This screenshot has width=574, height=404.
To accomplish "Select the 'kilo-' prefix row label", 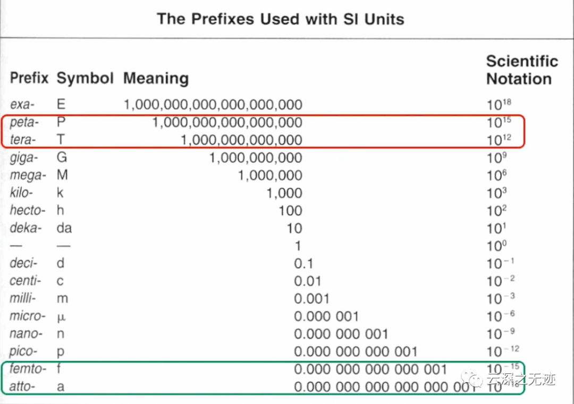I will [x=21, y=192].
